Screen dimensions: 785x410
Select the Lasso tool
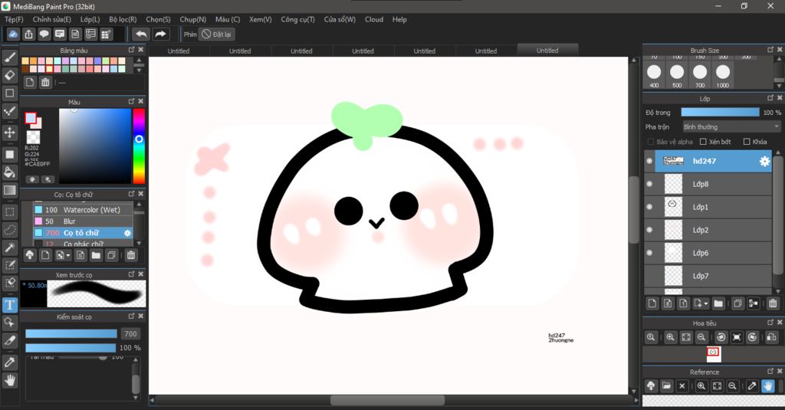pos(9,230)
